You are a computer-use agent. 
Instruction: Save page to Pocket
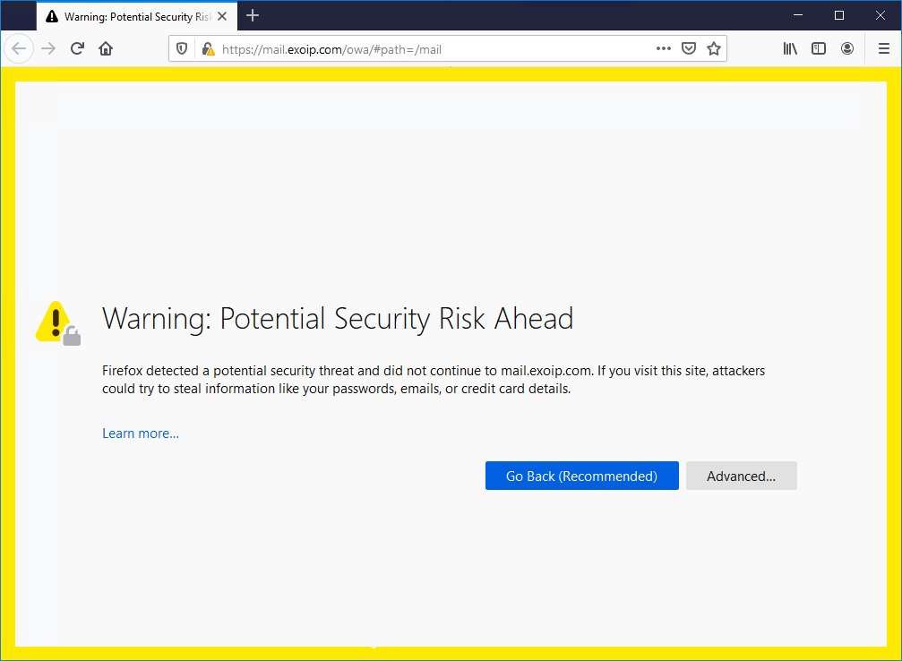pos(689,48)
